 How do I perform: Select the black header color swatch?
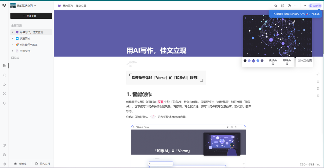245,61
